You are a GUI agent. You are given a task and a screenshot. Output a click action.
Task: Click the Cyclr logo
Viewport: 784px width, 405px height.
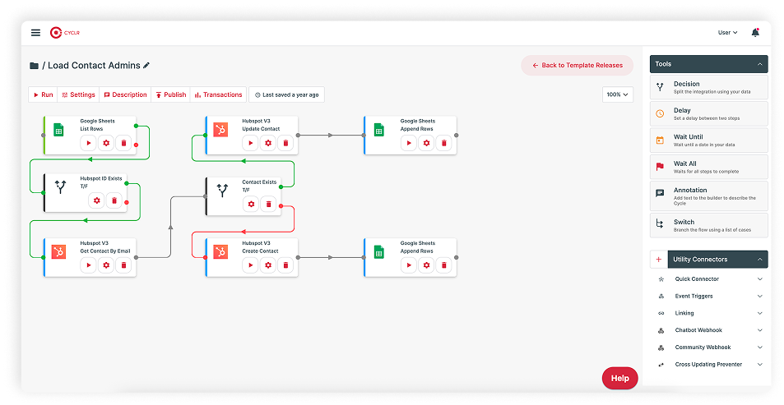[x=64, y=33]
